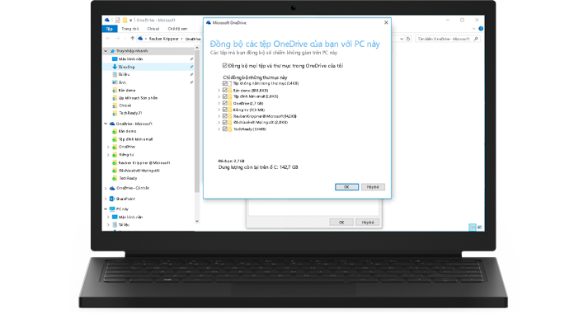Image resolution: width=588 pixels, height=314 pixels.
Task: Open the Chế độ xem ribbon tab
Action: pos(177,29)
